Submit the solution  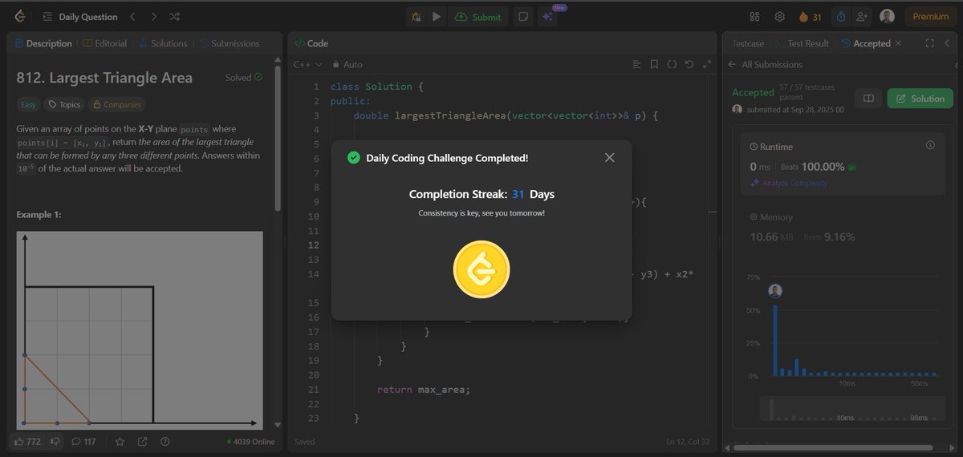tap(478, 16)
